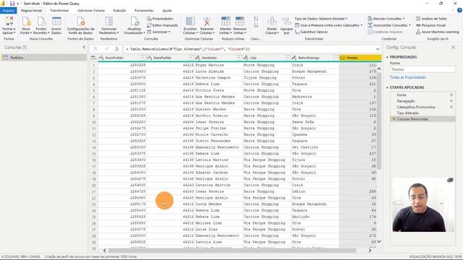This screenshot has width=463, height=260.
Task: Collapse the ETAPAS APLICADAS section
Action: [388, 87]
